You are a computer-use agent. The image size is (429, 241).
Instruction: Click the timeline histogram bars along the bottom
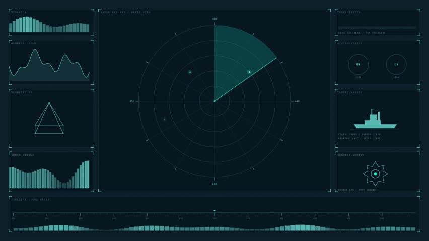[x=214, y=228]
